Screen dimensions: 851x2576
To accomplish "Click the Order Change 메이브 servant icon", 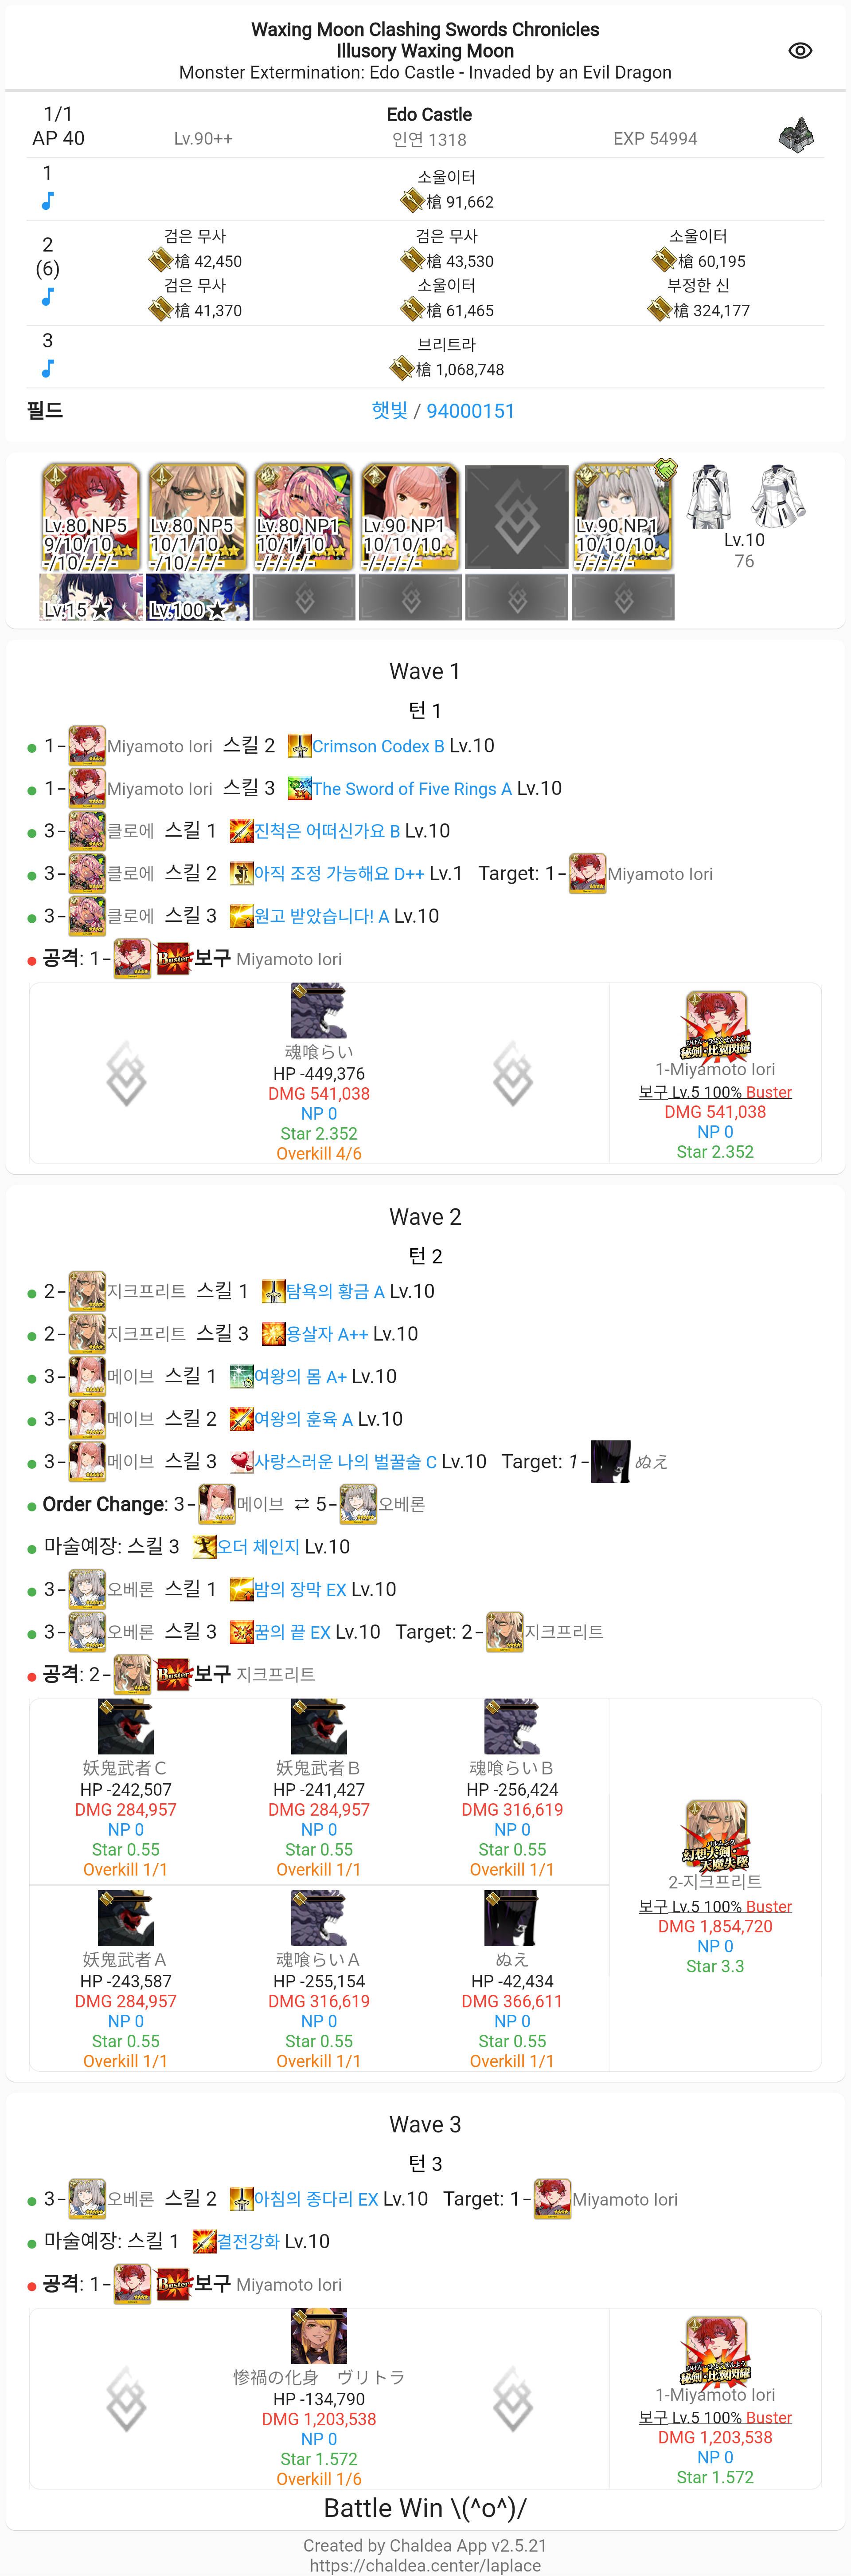I will point(217,1504).
